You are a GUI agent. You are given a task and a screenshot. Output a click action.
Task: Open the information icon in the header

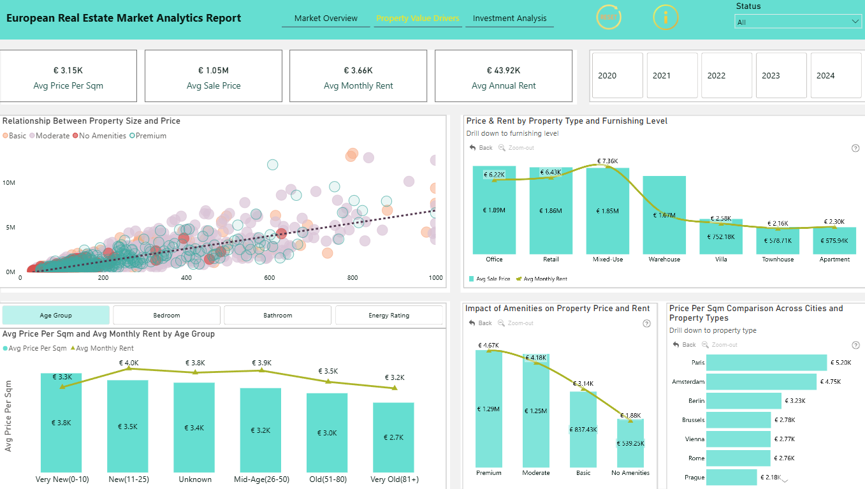tap(665, 17)
